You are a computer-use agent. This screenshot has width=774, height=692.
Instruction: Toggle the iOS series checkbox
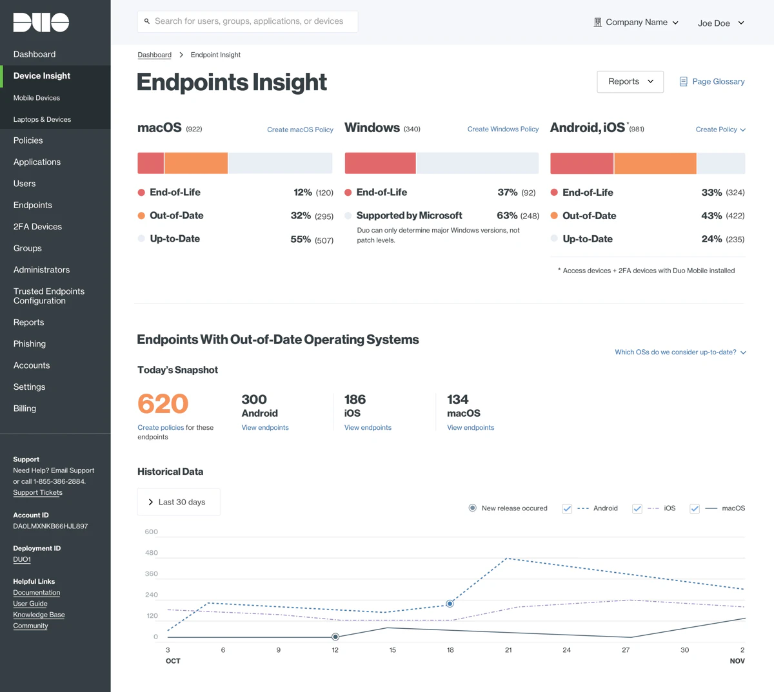coord(637,508)
